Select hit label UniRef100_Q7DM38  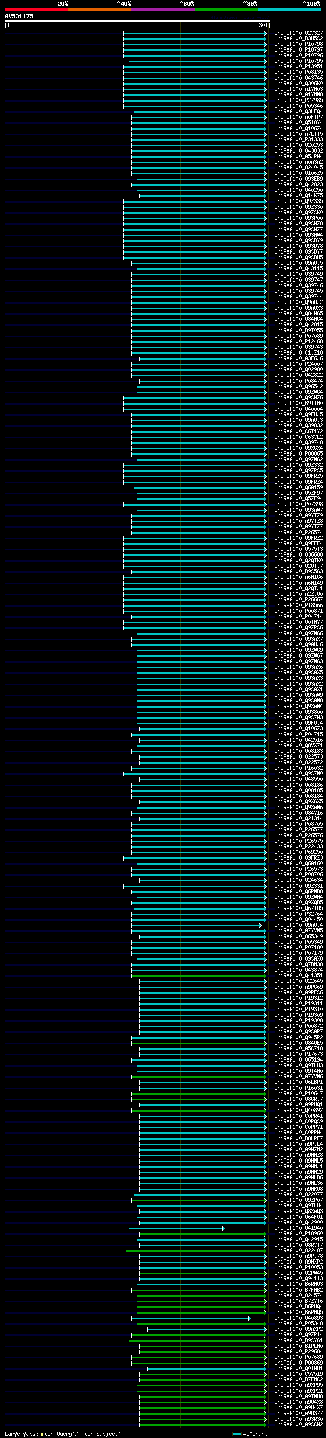[x=298, y=964]
